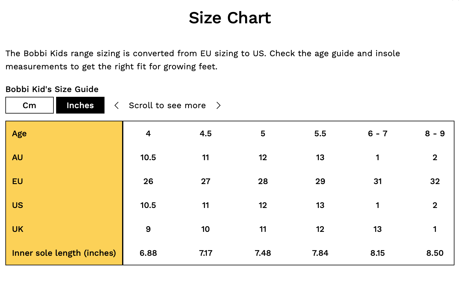Click the Bobbi Kid's Size Guide title
This screenshot has width=464, height=297.
tap(52, 89)
